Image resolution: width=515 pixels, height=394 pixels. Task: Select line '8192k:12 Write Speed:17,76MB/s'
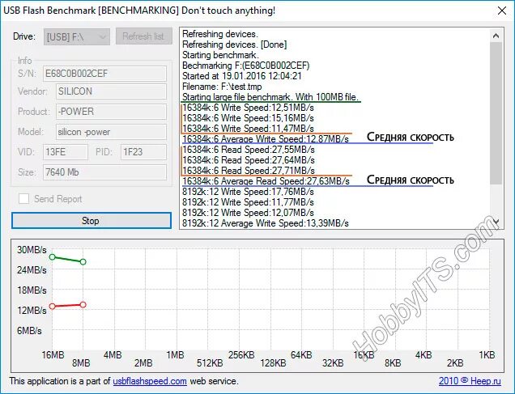(248, 192)
